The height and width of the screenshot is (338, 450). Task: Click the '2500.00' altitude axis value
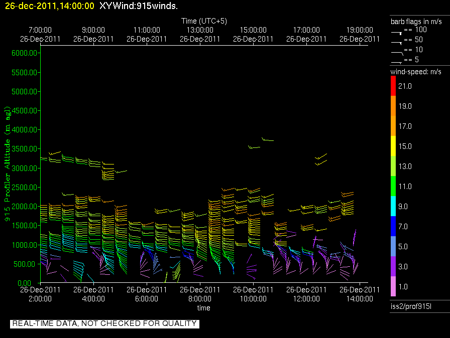(x=25, y=188)
